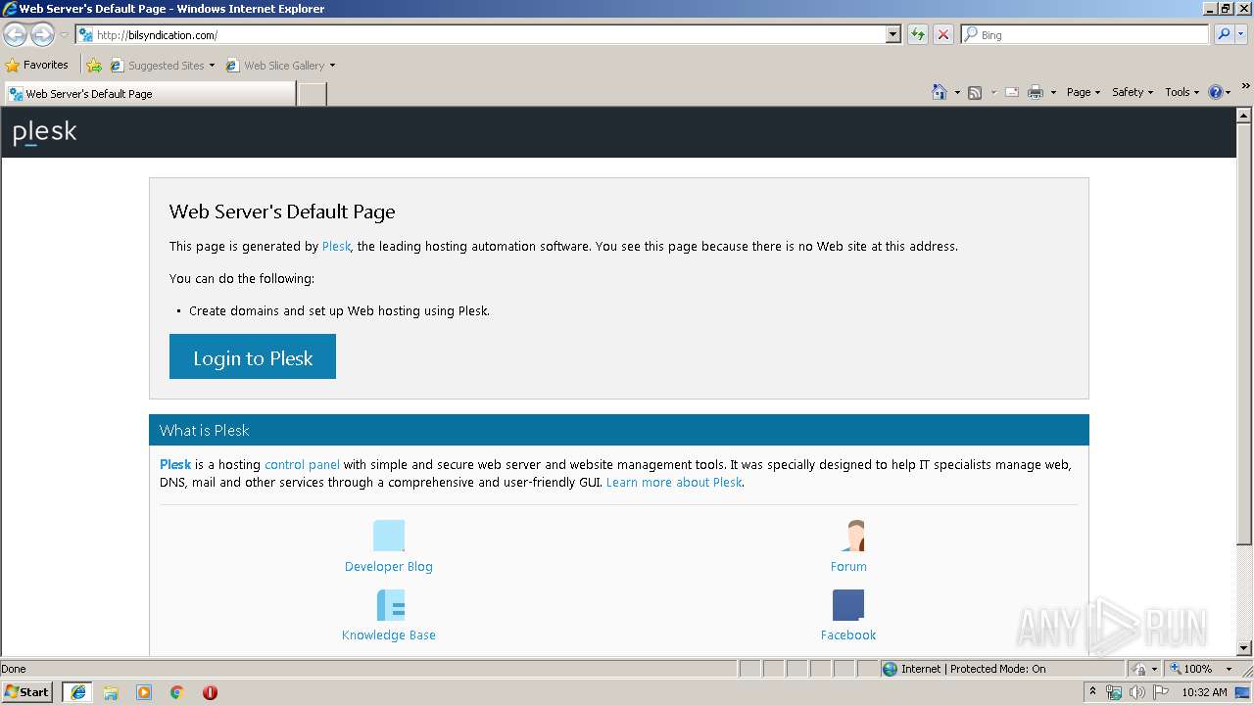1254x705 pixels.
Task: Open the Developer Blog link text
Action: tap(389, 567)
